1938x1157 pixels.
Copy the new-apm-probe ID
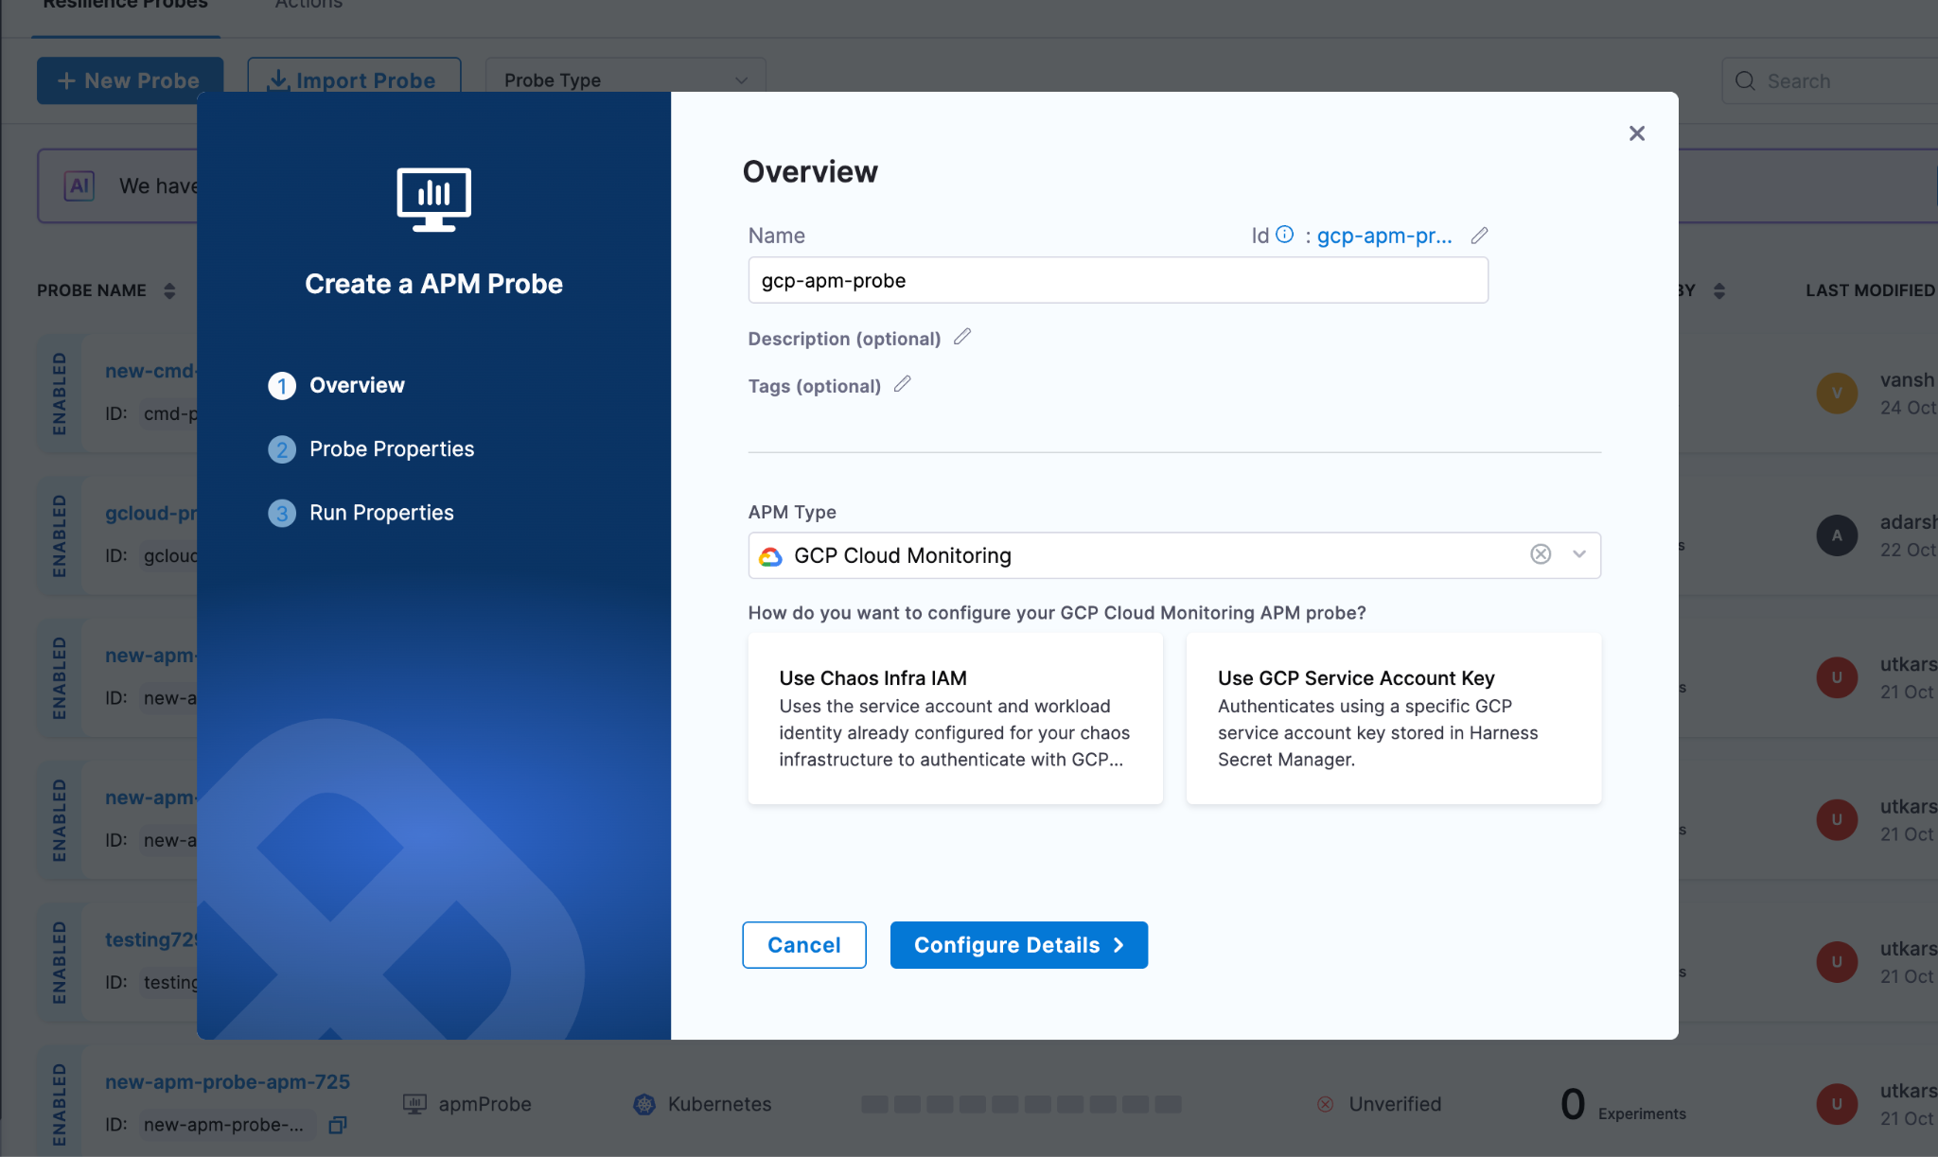338,1125
